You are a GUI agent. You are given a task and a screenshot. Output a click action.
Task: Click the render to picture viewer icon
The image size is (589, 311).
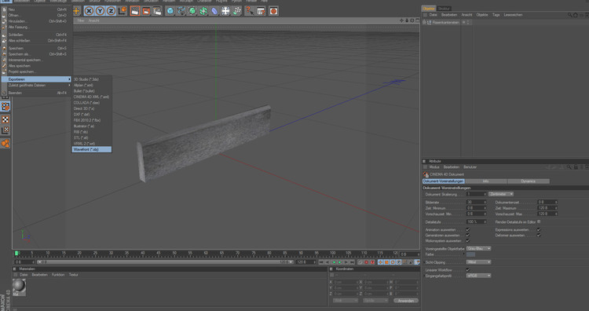[146, 11]
